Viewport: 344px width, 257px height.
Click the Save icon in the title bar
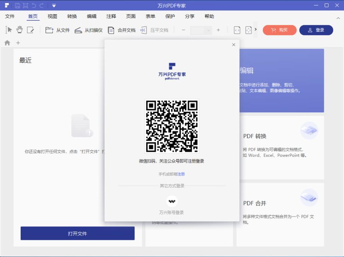coord(17,5)
